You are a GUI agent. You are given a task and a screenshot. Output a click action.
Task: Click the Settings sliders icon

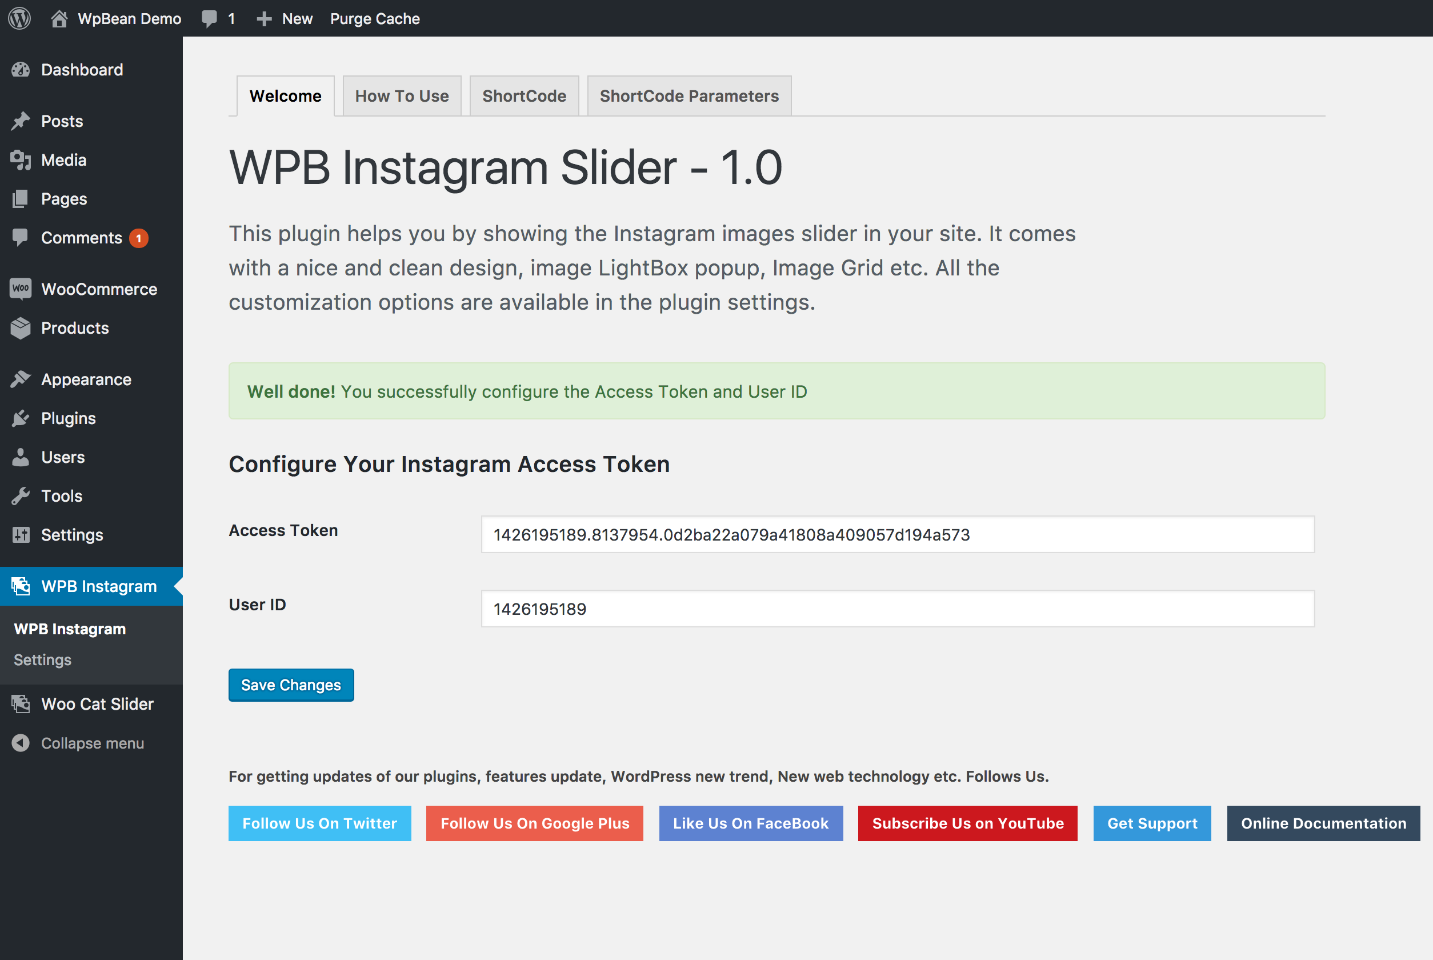[x=20, y=535]
